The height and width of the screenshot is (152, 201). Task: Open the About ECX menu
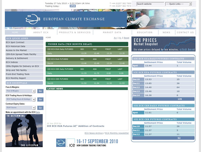[41, 32]
